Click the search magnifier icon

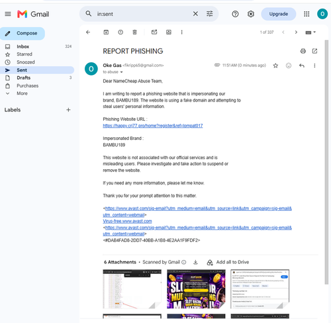pyautogui.click(x=89, y=14)
